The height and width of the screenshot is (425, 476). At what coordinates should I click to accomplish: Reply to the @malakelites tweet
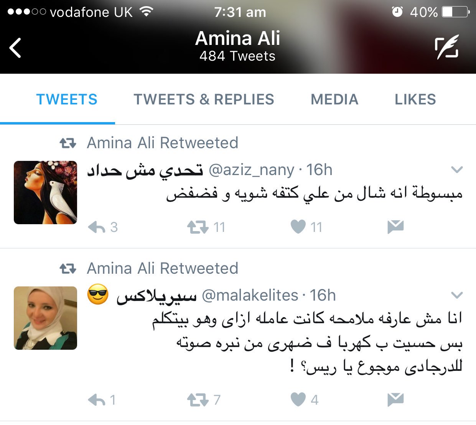[97, 400]
